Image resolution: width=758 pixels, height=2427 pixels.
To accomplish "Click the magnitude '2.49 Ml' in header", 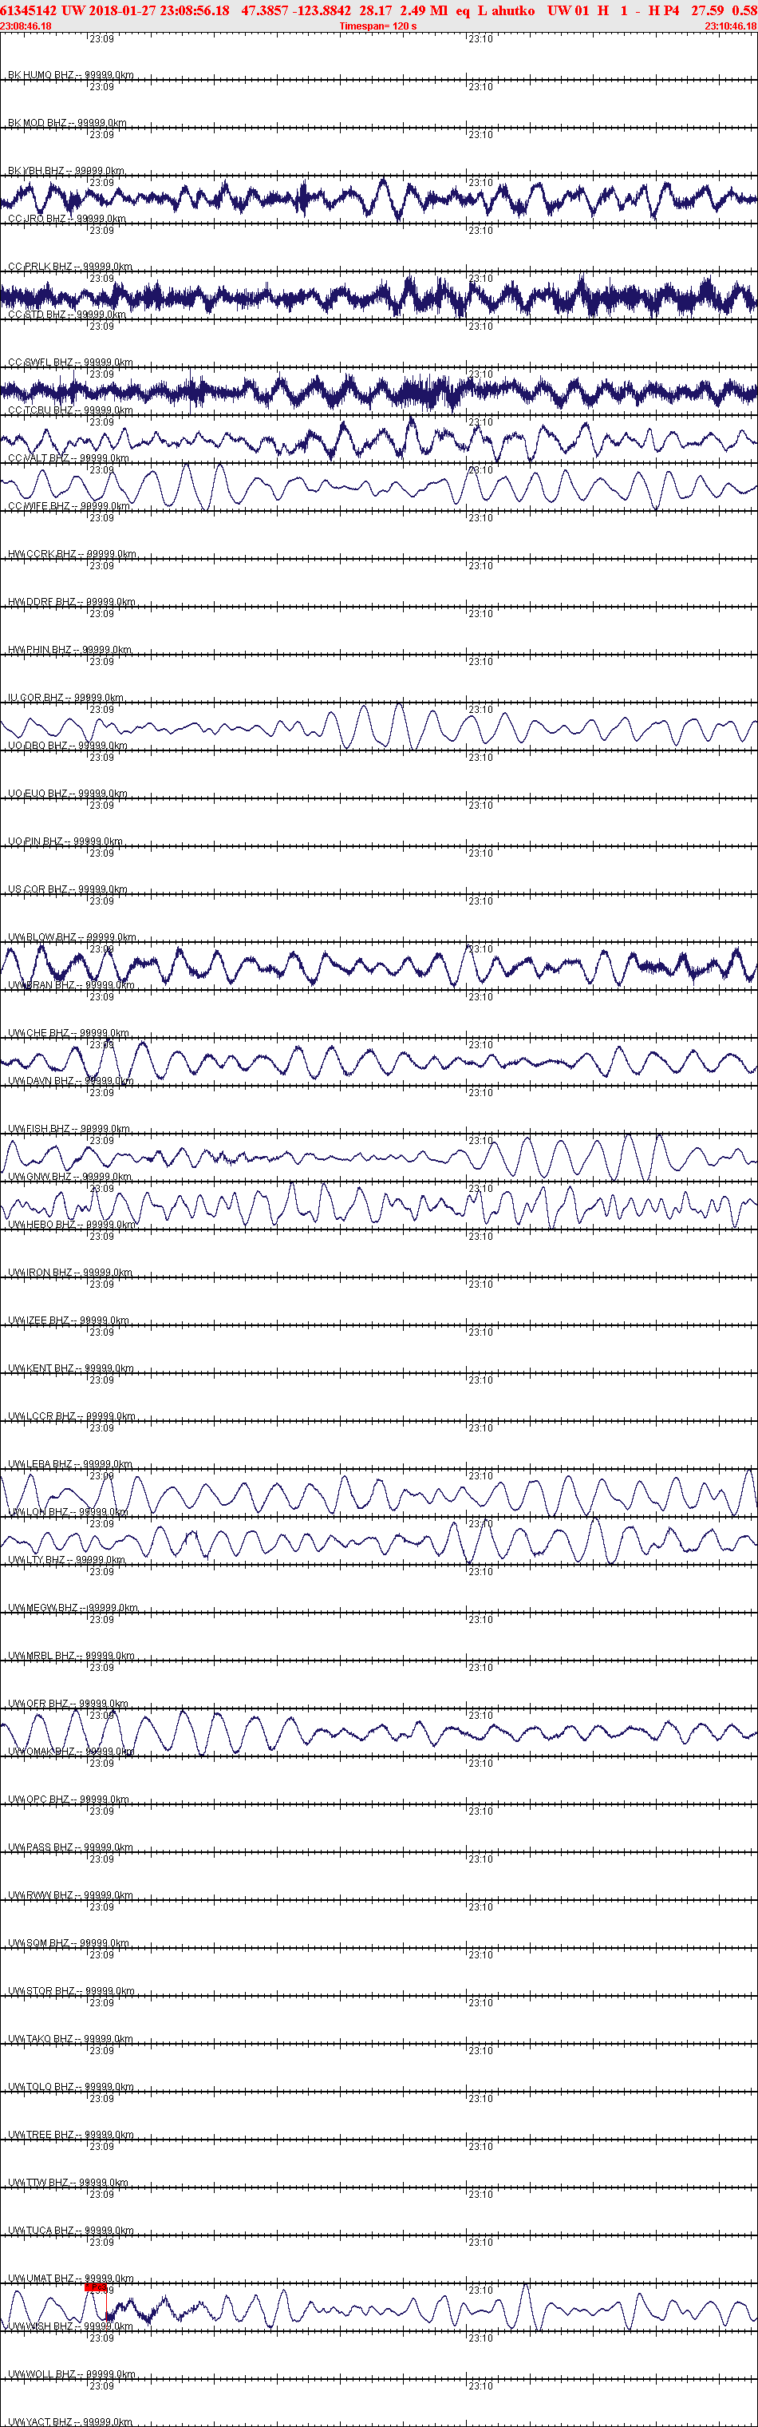I will tap(424, 10).
